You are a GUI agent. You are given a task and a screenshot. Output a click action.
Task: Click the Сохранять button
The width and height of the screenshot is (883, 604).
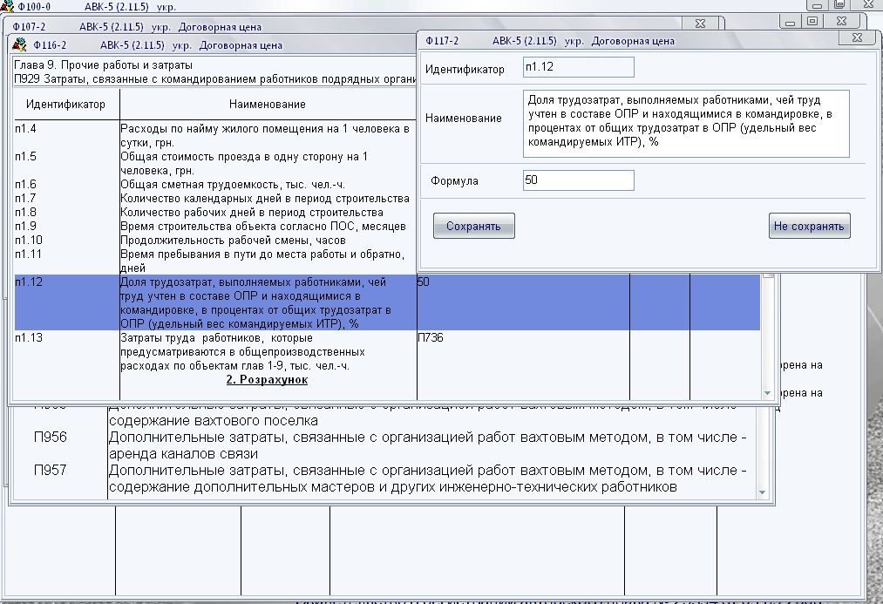click(x=473, y=226)
